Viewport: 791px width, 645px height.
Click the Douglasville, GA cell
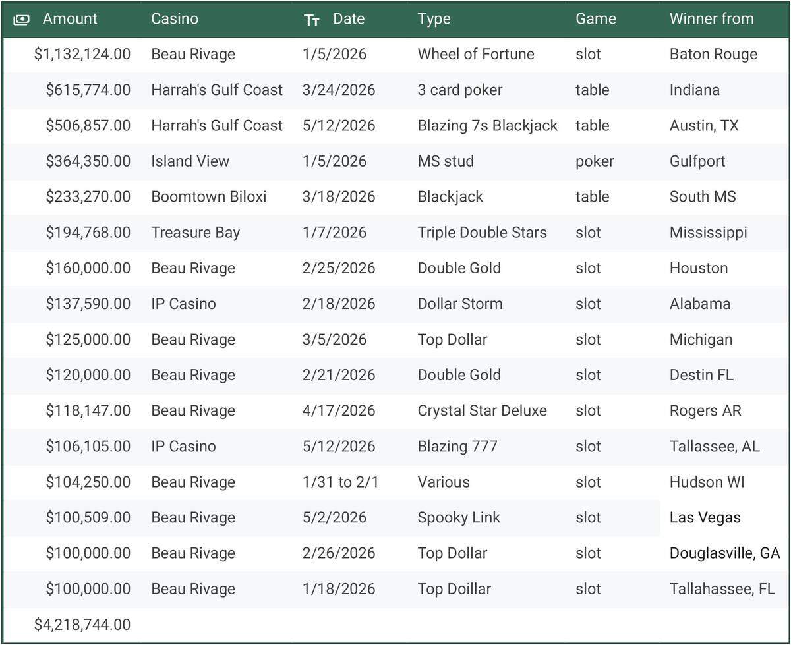[725, 552]
